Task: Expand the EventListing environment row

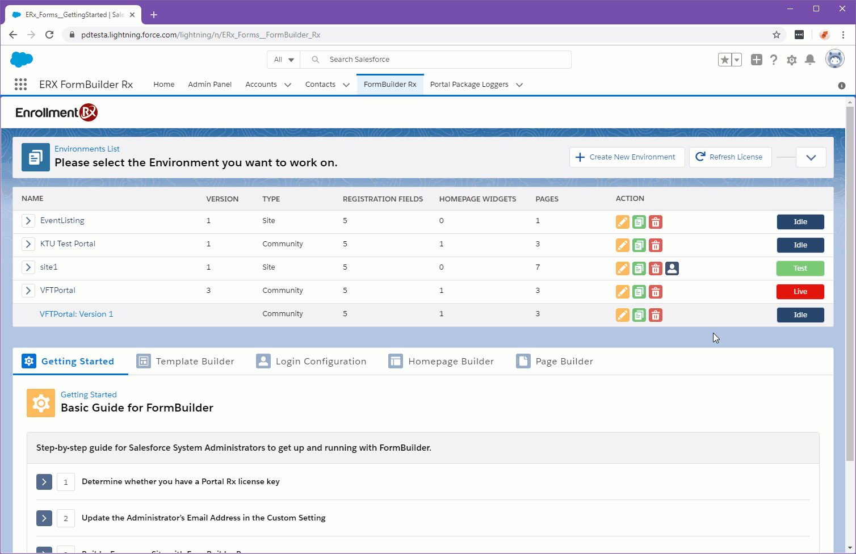Action: coord(28,221)
